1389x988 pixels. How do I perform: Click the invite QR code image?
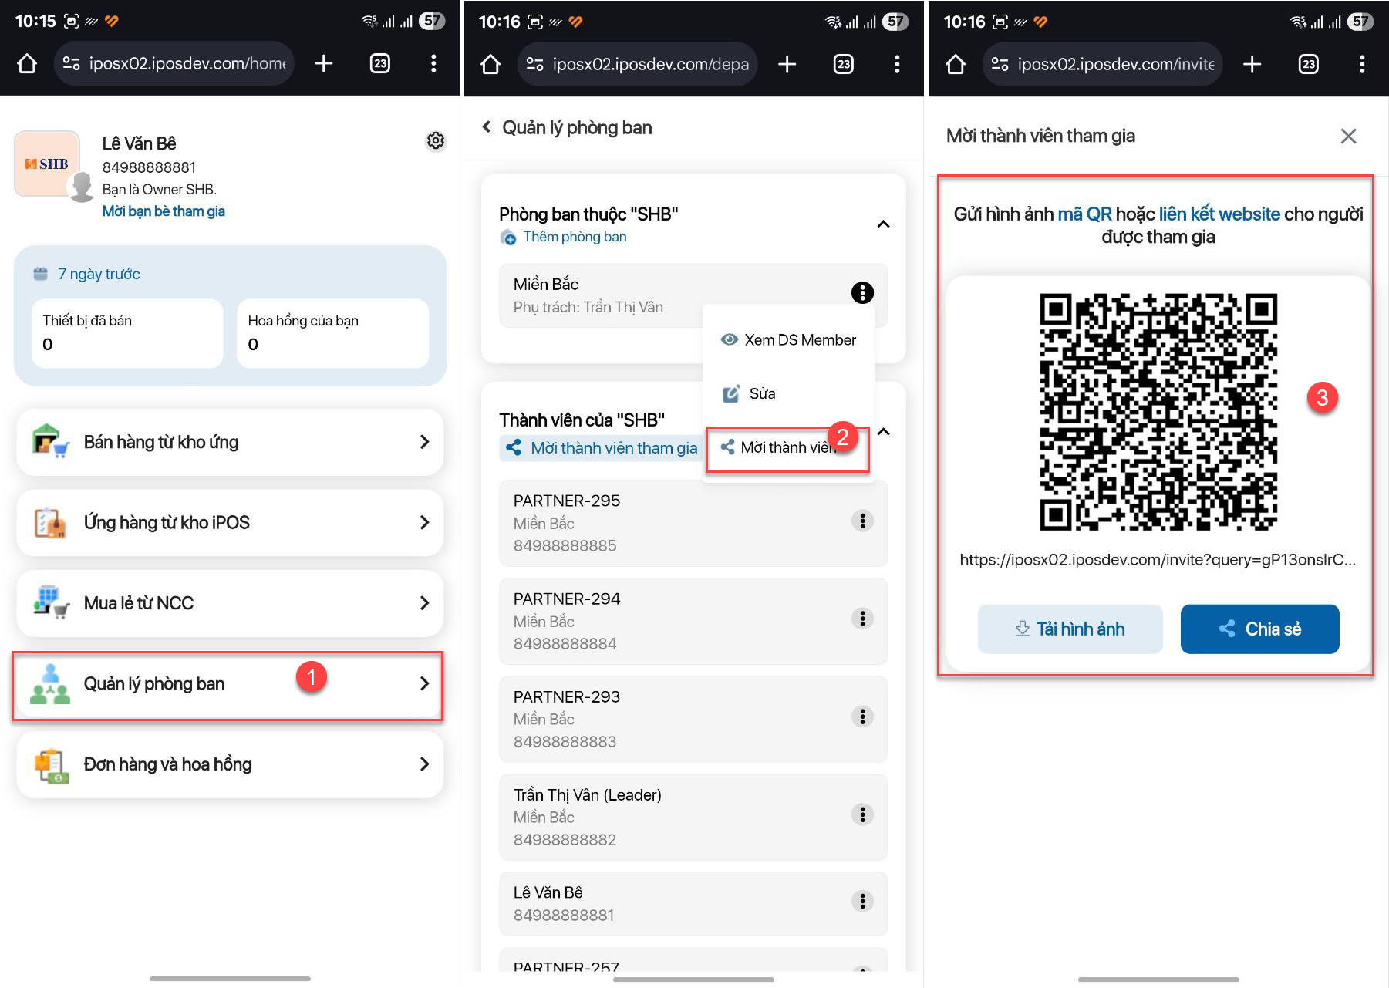tap(1158, 412)
